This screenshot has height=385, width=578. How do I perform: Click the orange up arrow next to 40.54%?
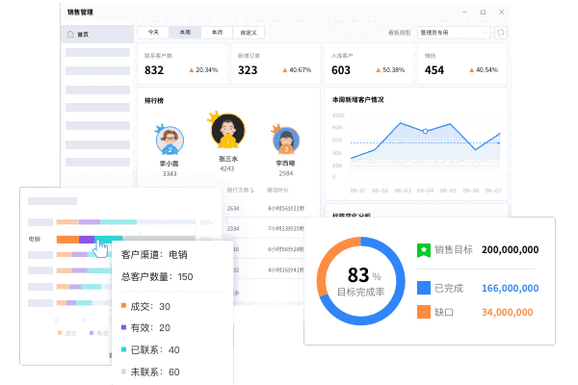[471, 70]
